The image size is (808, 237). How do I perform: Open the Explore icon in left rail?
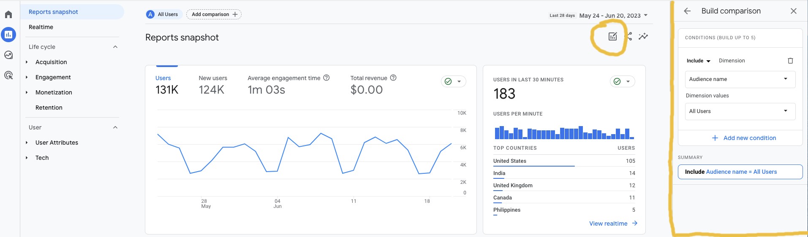point(8,55)
